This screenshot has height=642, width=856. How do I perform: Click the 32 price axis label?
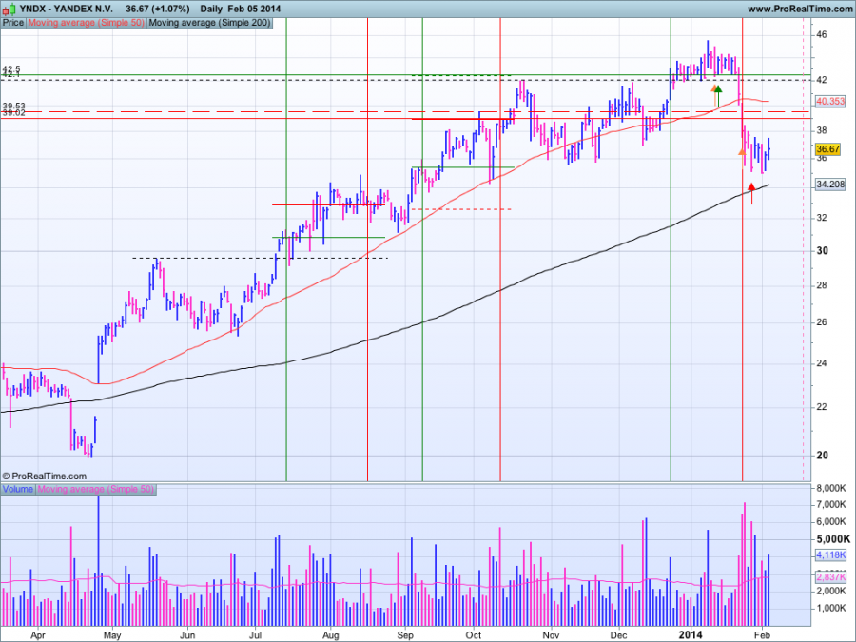click(x=822, y=217)
